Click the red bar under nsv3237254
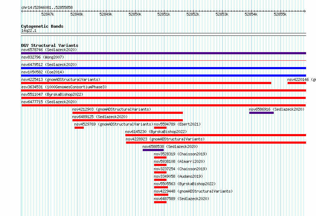This screenshot has width=316, height=216. [160, 172]
